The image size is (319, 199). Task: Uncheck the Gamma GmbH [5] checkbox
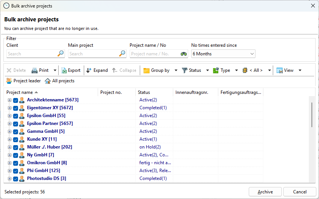click(15, 132)
